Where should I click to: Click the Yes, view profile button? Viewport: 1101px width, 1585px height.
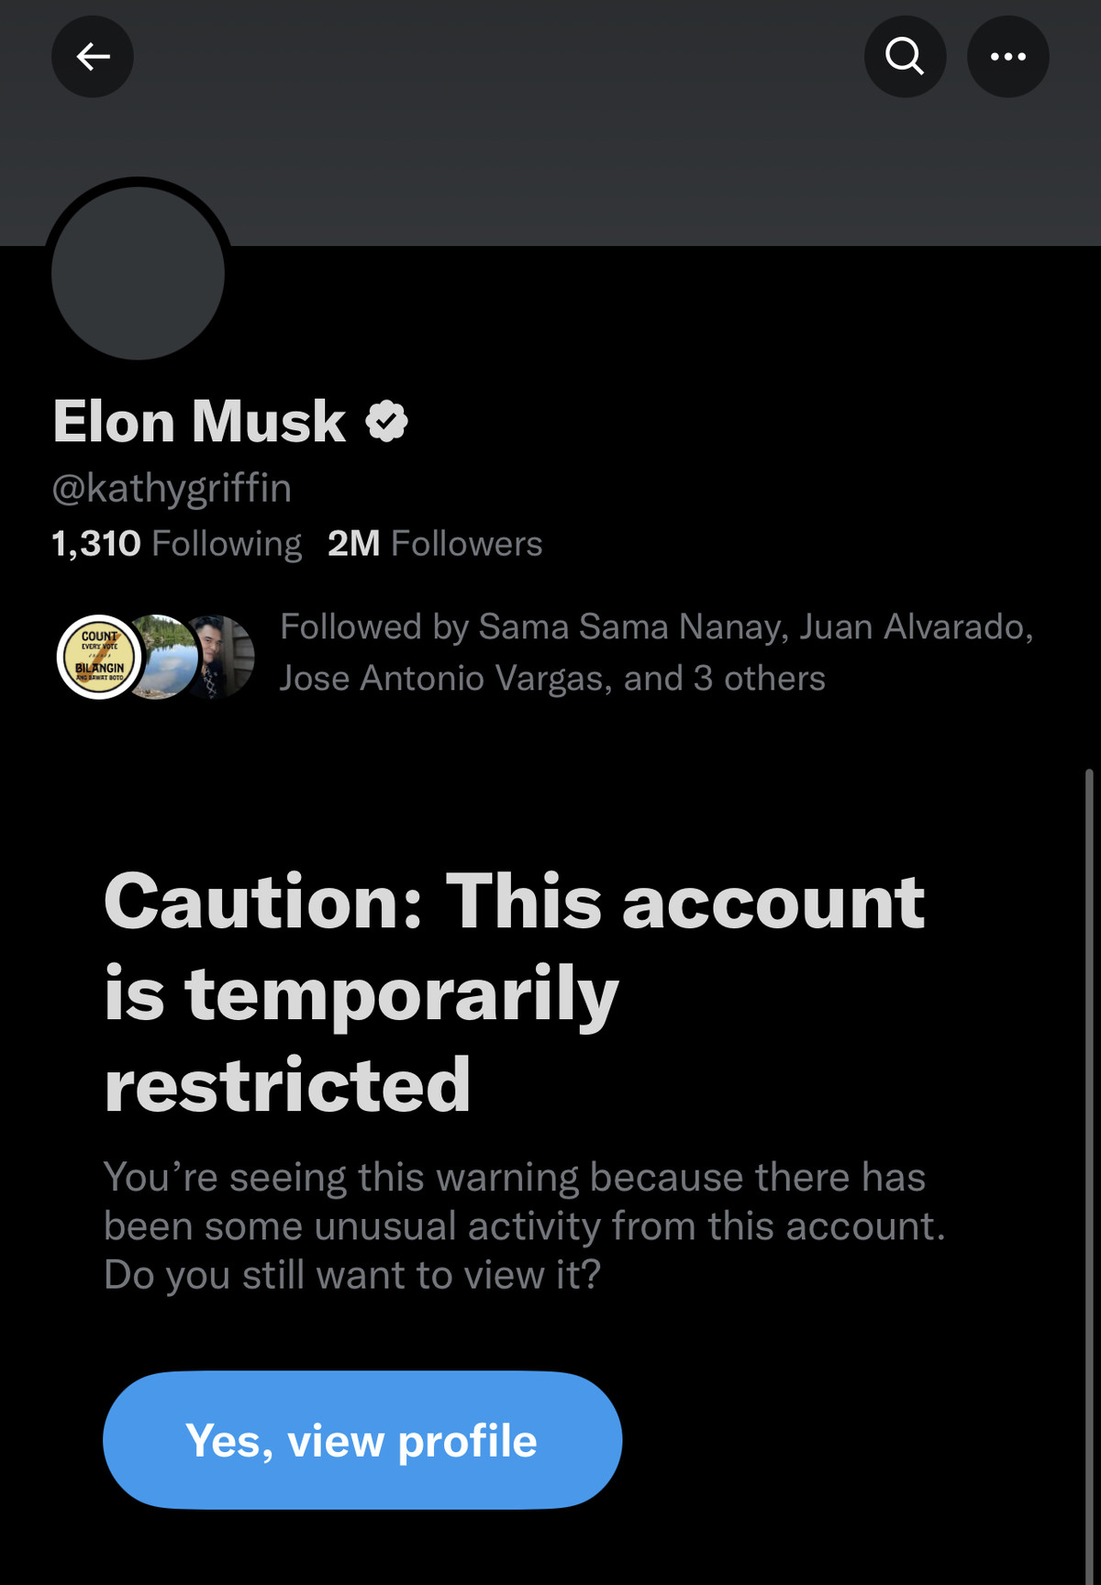tap(362, 1440)
